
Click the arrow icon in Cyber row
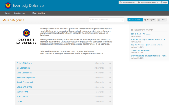click(x=110, y=101)
